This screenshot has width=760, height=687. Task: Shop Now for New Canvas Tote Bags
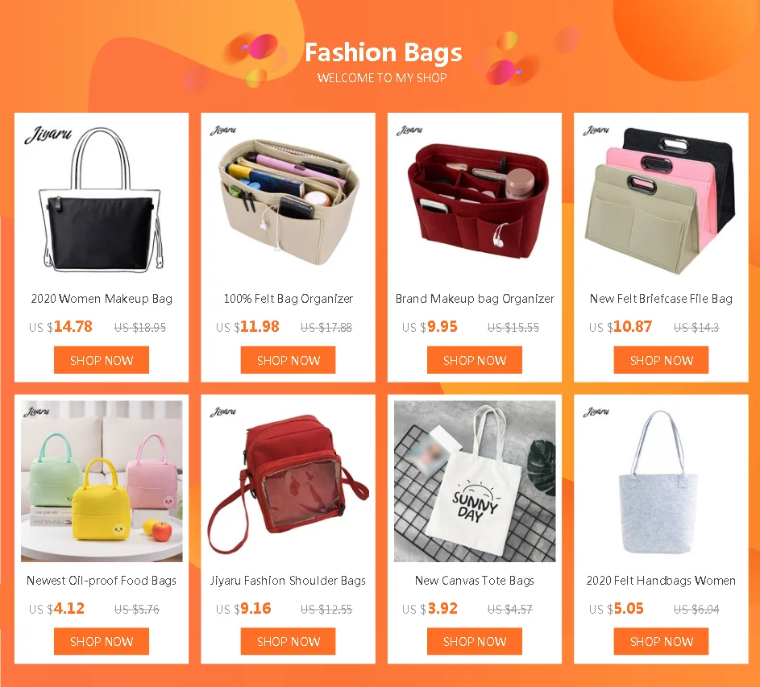tap(475, 641)
